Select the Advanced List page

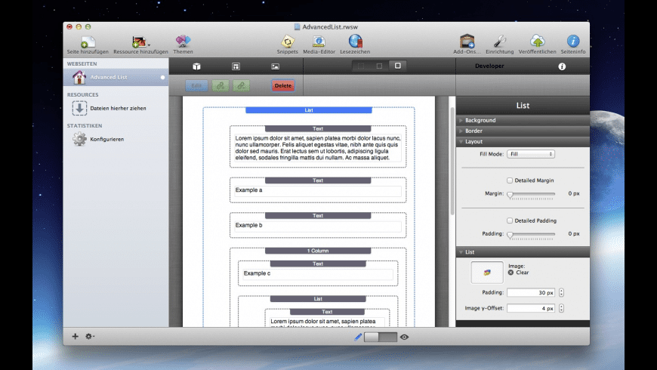tap(116, 77)
